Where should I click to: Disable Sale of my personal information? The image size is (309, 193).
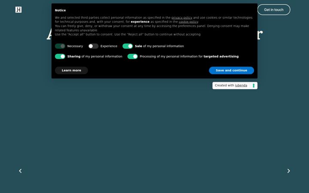coord(127,46)
